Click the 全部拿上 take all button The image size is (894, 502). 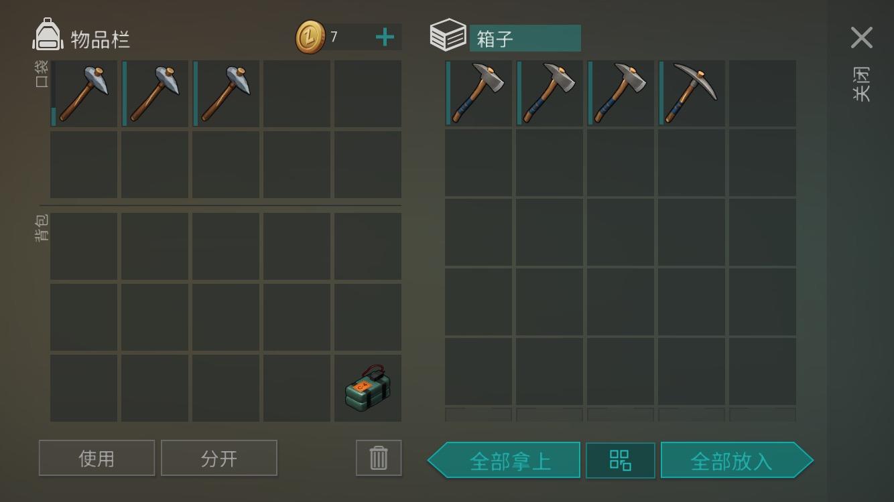[x=504, y=461]
